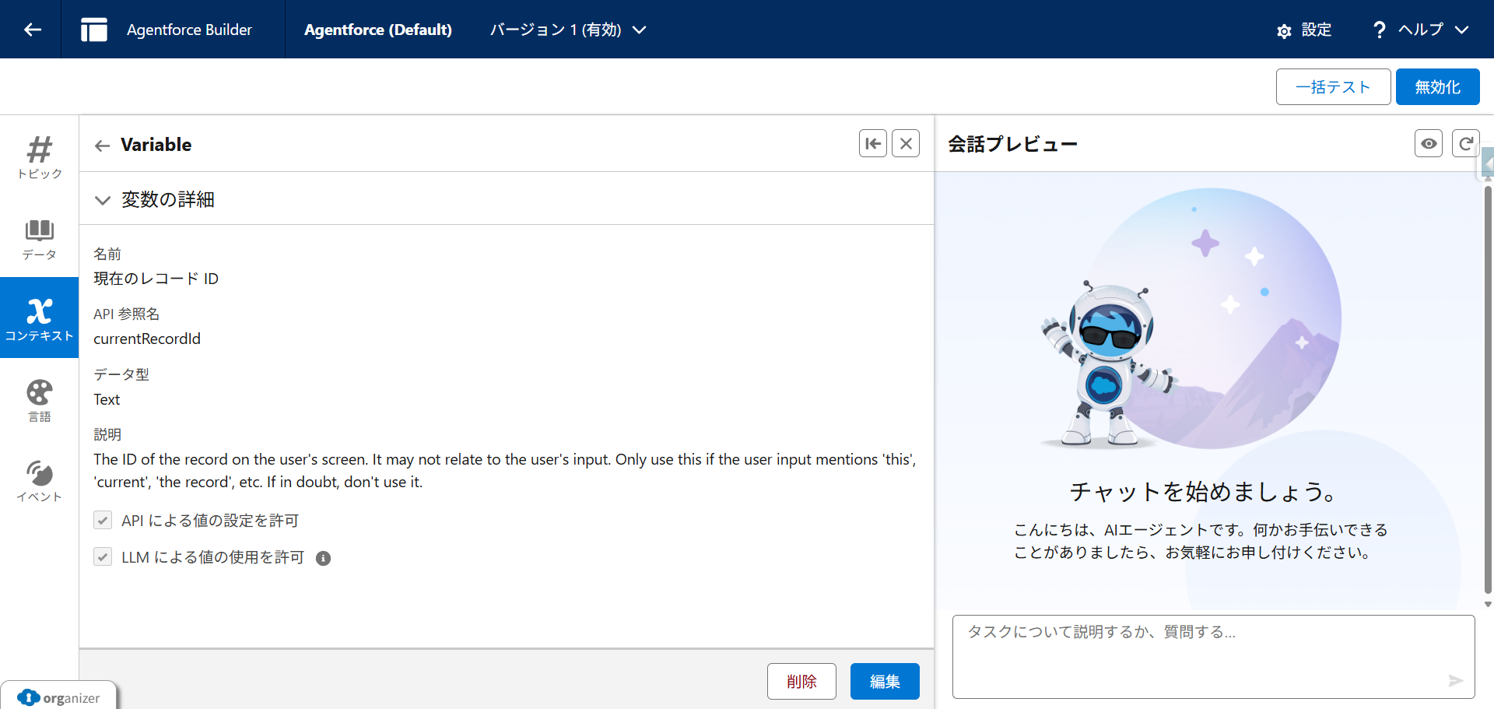Open the 言語 sidebar panel
The width and height of the screenshot is (1494, 709).
click(40, 400)
